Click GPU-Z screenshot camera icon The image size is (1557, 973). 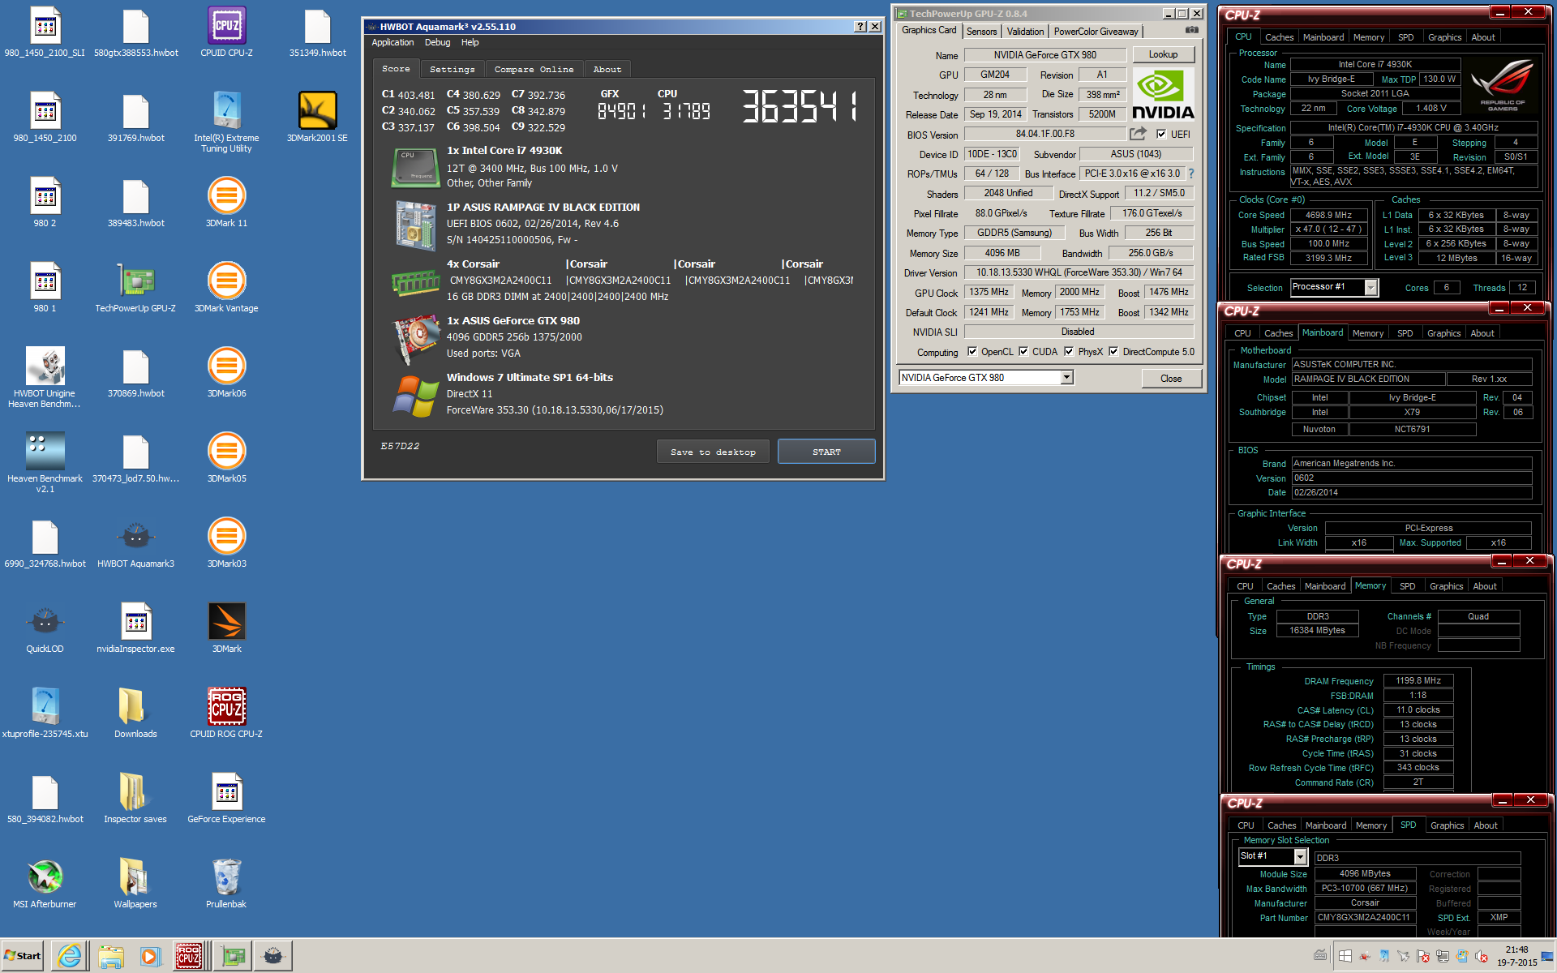(x=1191, y=30)
